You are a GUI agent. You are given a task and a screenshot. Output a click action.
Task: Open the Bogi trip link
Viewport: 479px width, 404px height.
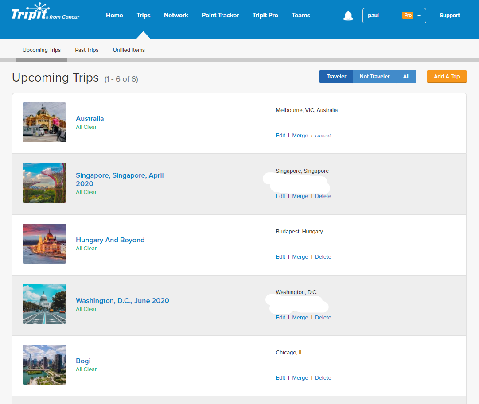(83, 361)
